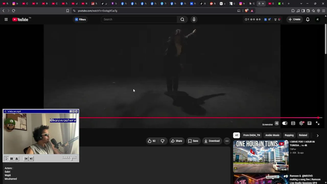
Task: Like the video with thumbs up
Action: [152, 141]
